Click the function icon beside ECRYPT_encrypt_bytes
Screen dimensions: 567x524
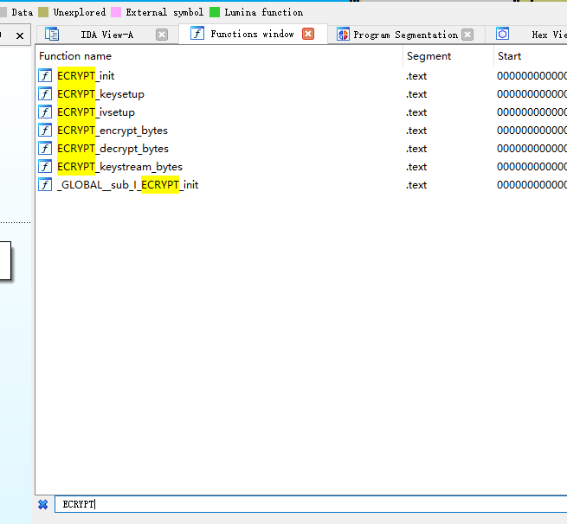pos(45,130)
